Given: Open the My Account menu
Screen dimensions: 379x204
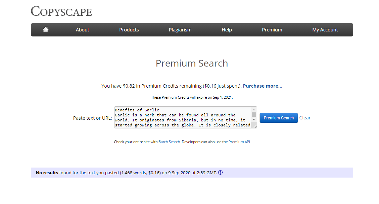Looking at the screenshot, I should (x=325, y=30).
